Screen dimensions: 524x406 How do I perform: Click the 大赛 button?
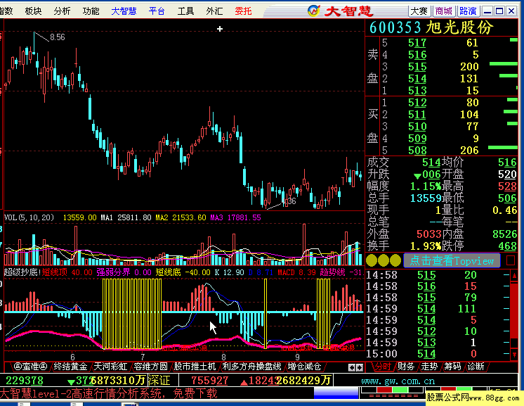[x=419, y=11]
